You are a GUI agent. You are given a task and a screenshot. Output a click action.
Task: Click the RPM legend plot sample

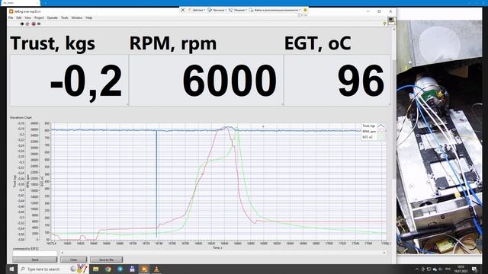[380, 132]
